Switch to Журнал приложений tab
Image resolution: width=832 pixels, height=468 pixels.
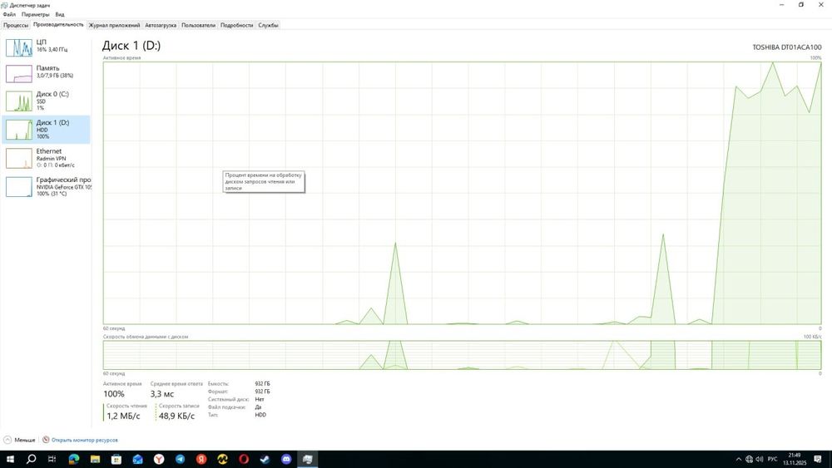tap(114, 25)
